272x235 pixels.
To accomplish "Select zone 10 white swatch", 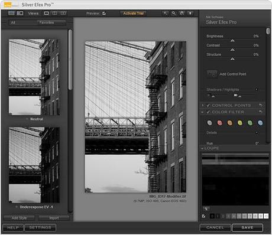I will [x=266, y=216].
